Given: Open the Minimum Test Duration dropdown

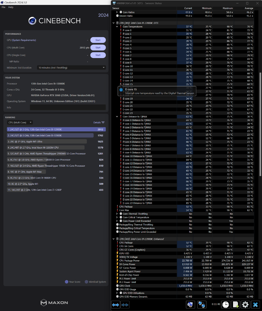Looking at the screenshot, I should [71, 68].
